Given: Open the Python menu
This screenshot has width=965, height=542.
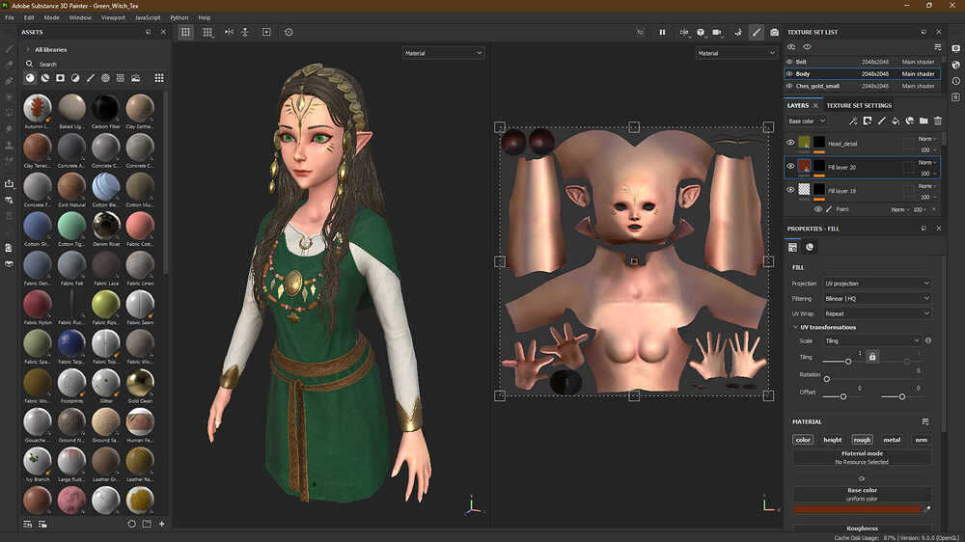Looking at the screenshot, I should pyautogui.click(x=179, y=17).
